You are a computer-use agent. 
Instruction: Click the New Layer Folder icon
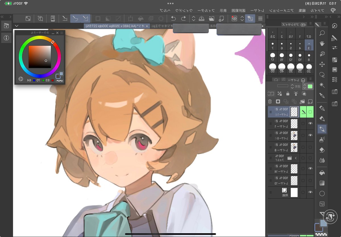pos(302,101)
